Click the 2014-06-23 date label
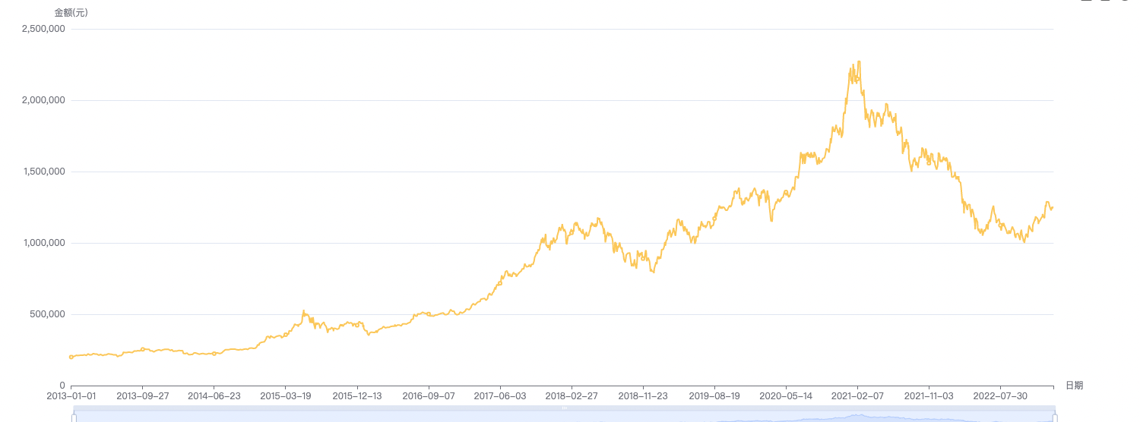This screenshot has height=422, width=1140. [214, 396]
